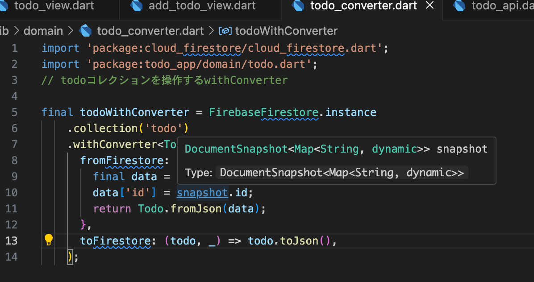Click the cloud_firestore import statement
Screen dimensions: 534x282
215,48
